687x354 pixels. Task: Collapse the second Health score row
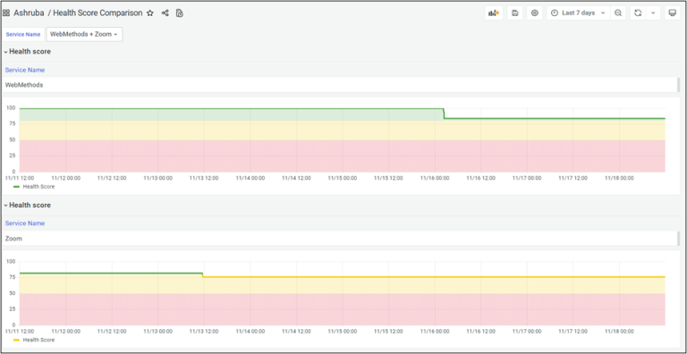coord(27,205)
